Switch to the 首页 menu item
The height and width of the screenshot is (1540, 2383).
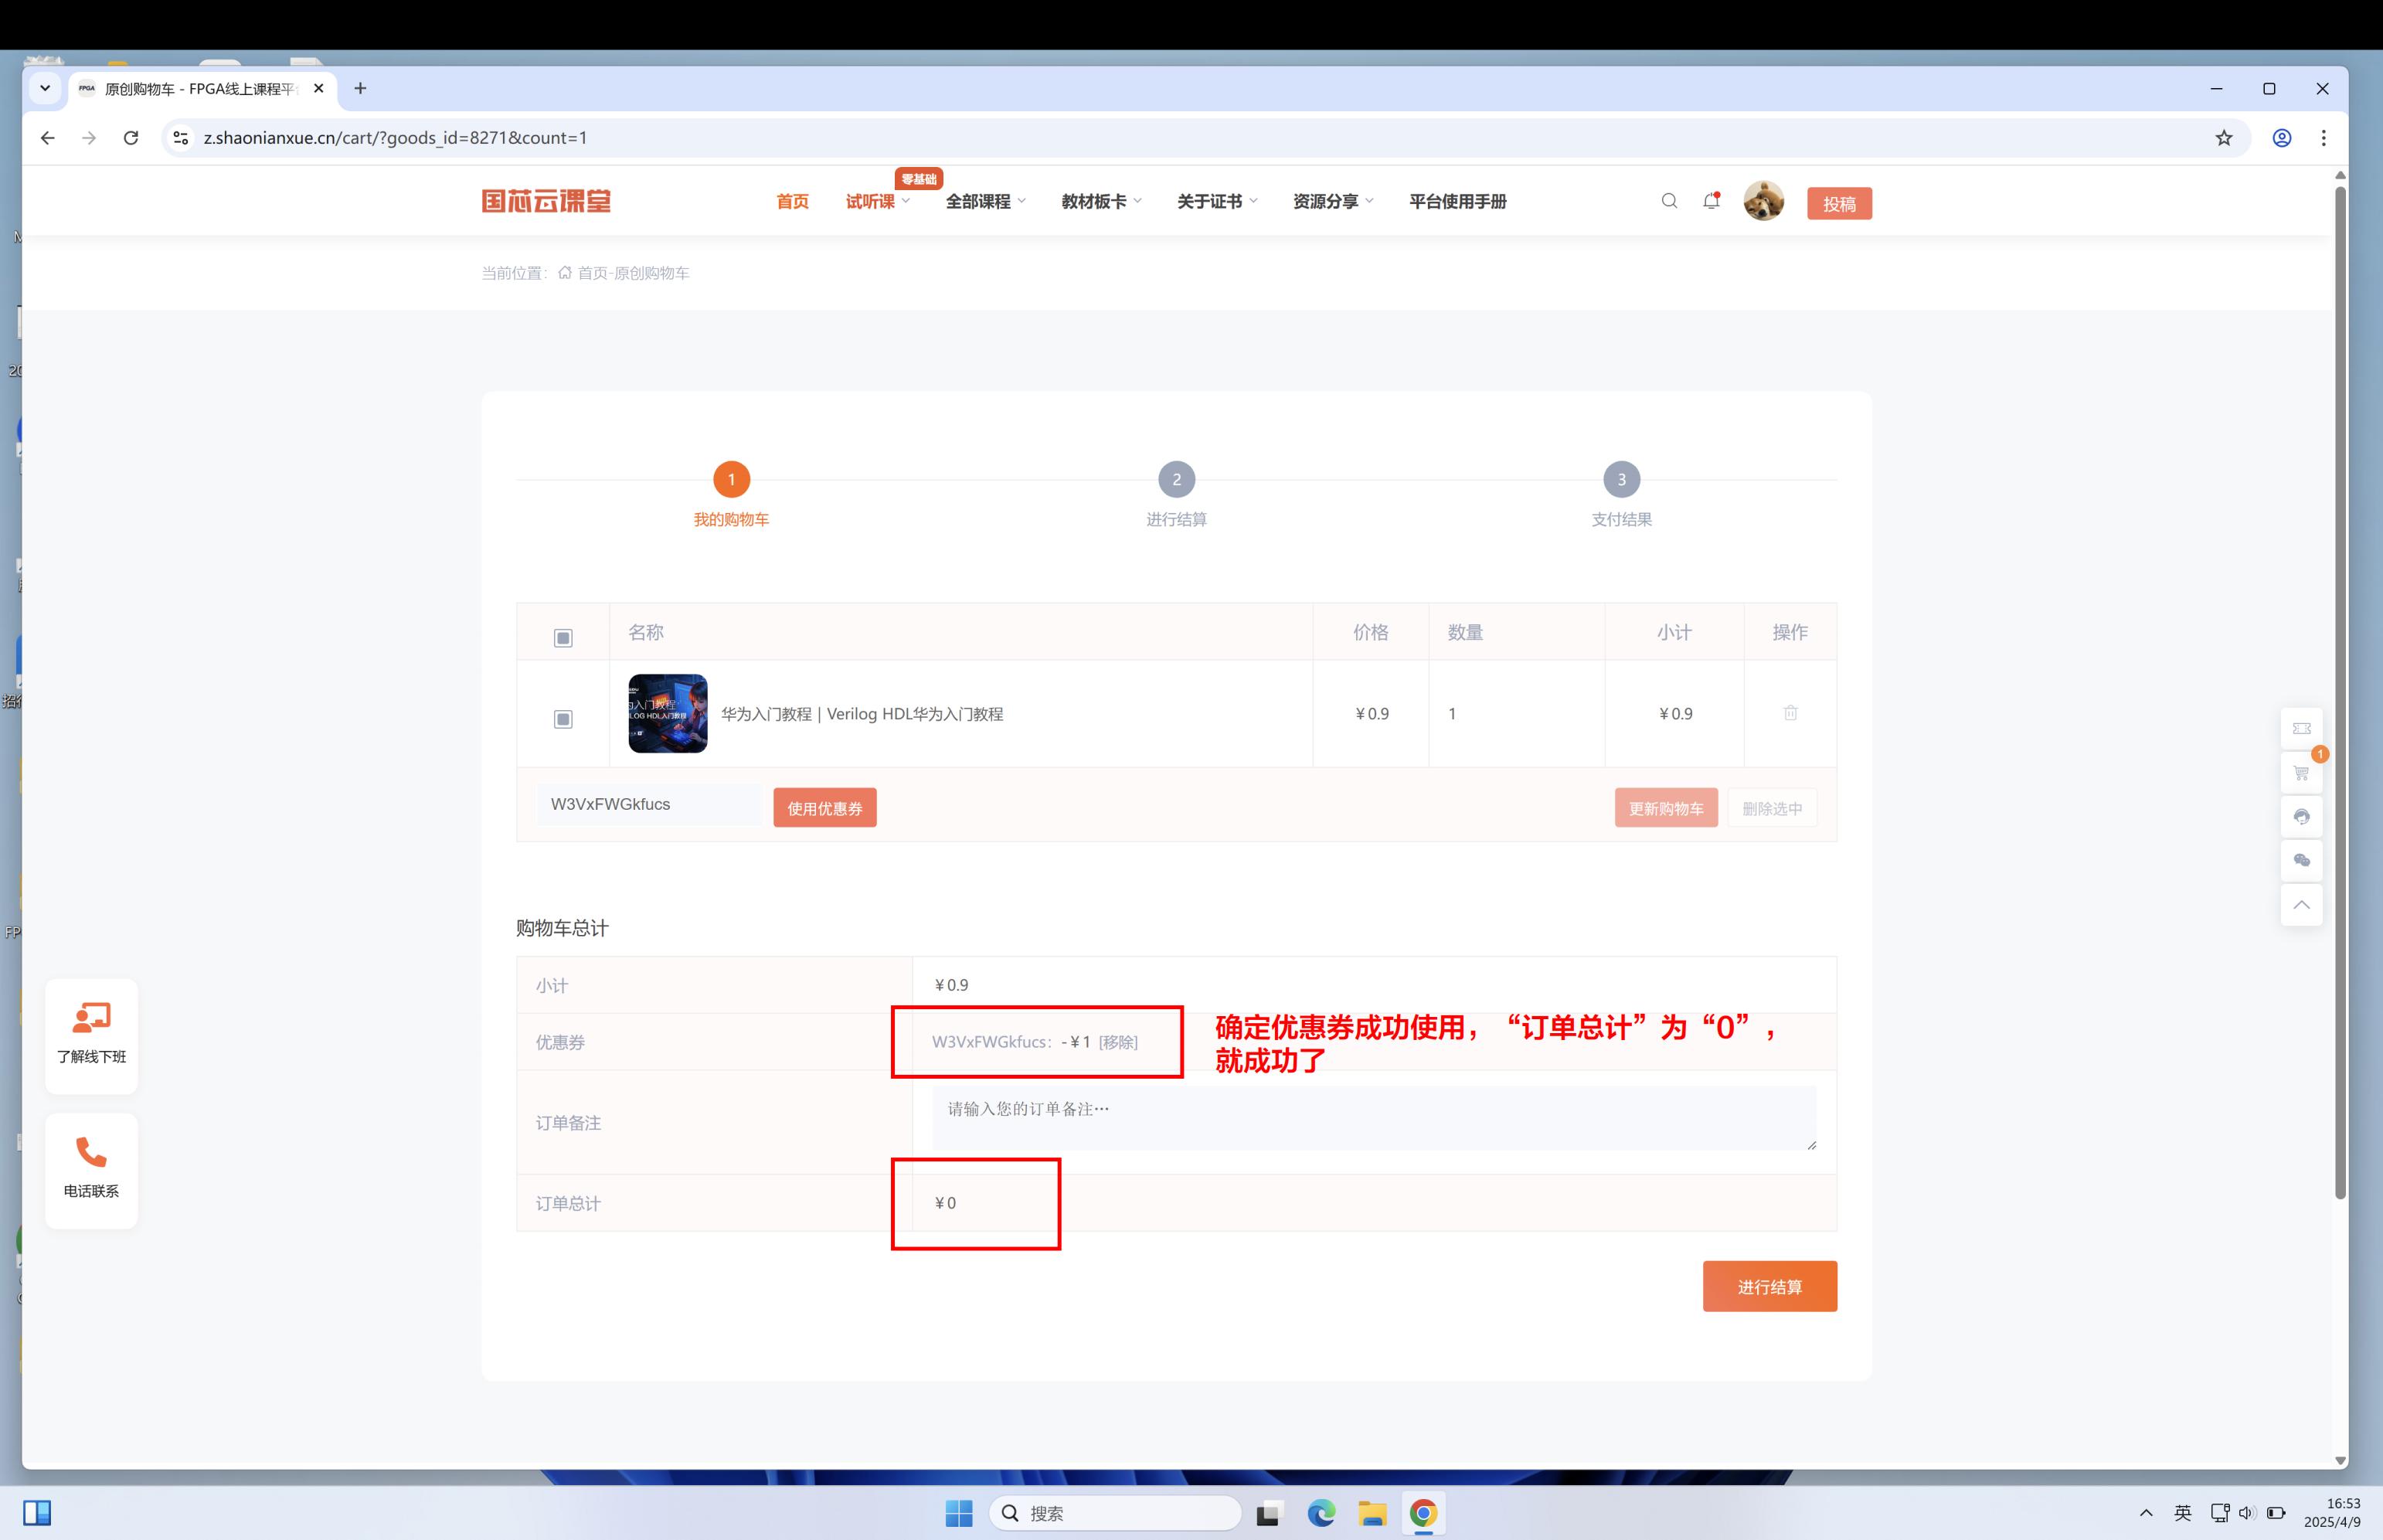click(791, 200)
